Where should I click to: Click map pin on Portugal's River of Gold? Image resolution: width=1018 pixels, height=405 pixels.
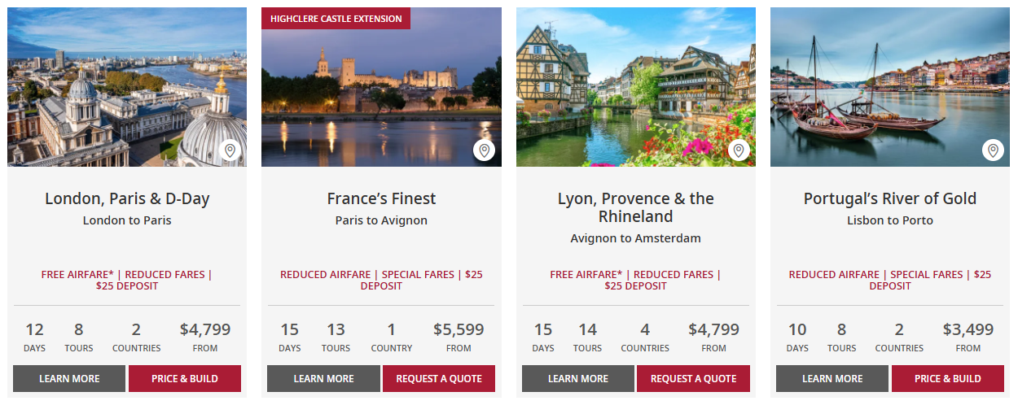(993, 150)
